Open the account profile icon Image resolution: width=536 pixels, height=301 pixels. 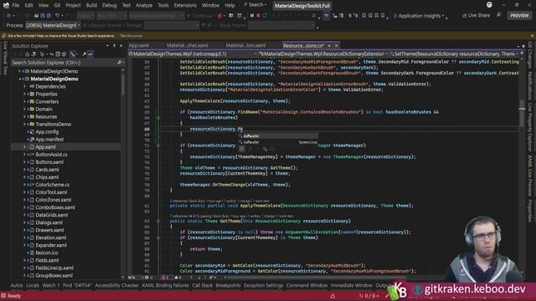click(489, 5)
